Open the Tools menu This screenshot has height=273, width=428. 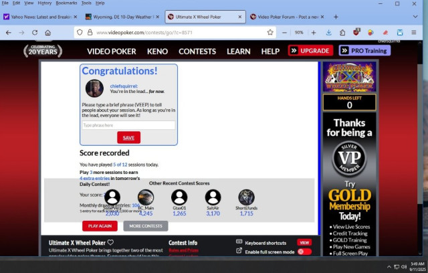coord(86,3)
